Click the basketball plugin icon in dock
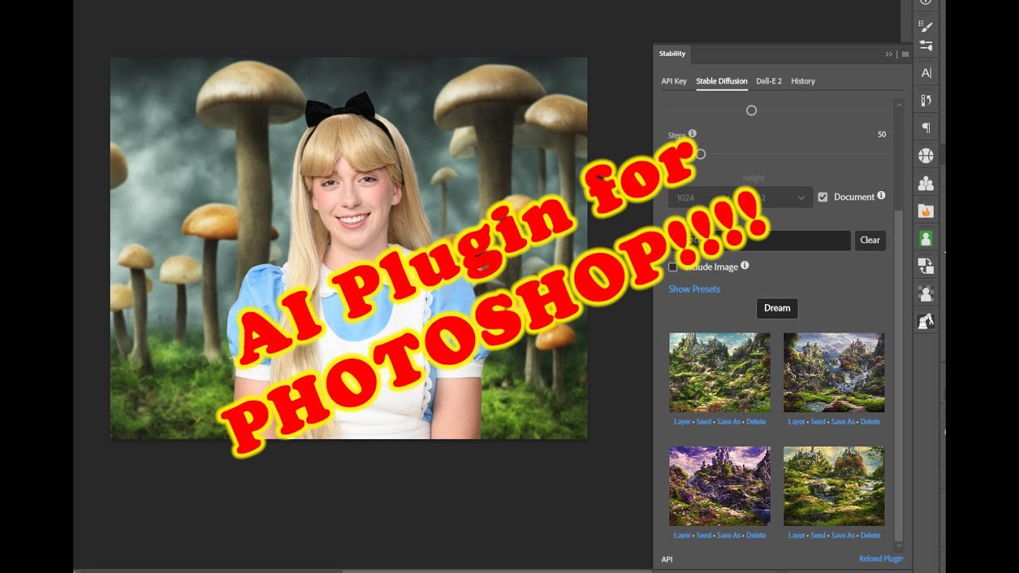This screenshot has width=1019, height=573. click(926, 156)
